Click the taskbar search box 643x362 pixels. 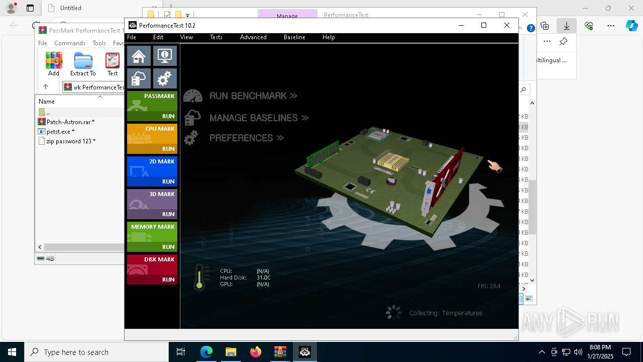pyautogui.click(x=96, y=352)
